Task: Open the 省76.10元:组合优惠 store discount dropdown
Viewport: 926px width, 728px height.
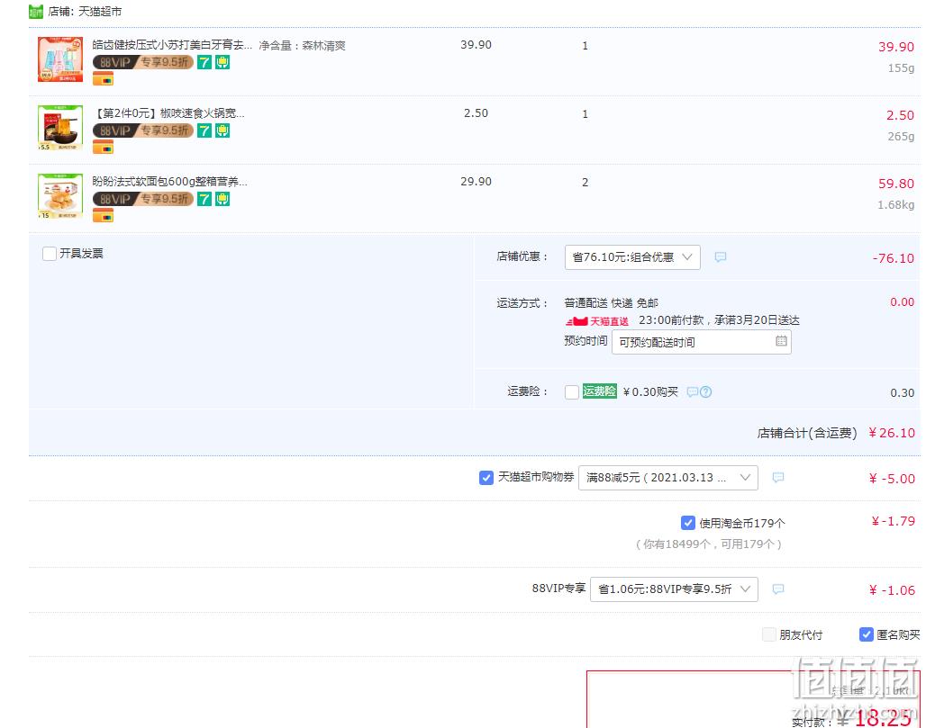Action: coord(632,257)
